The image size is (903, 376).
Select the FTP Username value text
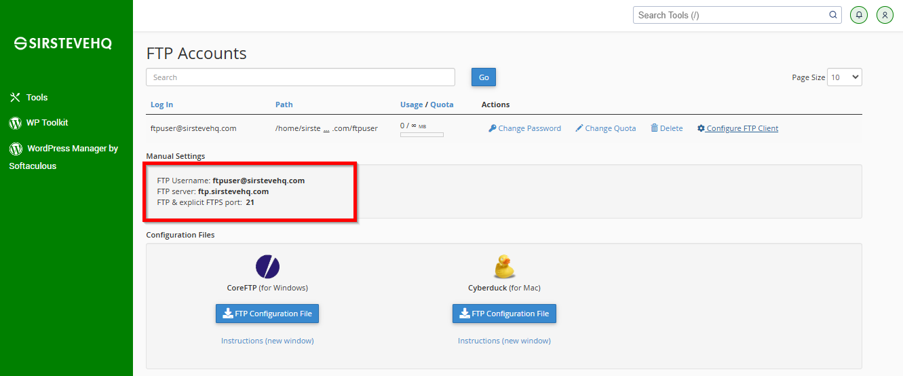click(258, 181)
